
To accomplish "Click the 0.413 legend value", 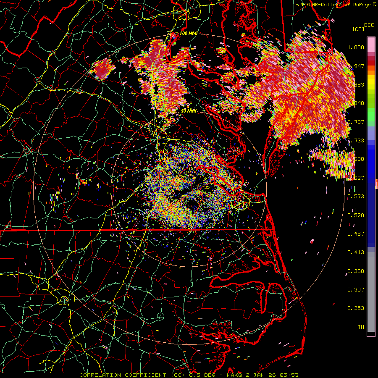I will coord(356,252).
